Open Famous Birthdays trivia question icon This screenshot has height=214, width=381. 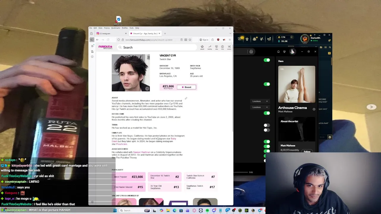tap(222, 47)
